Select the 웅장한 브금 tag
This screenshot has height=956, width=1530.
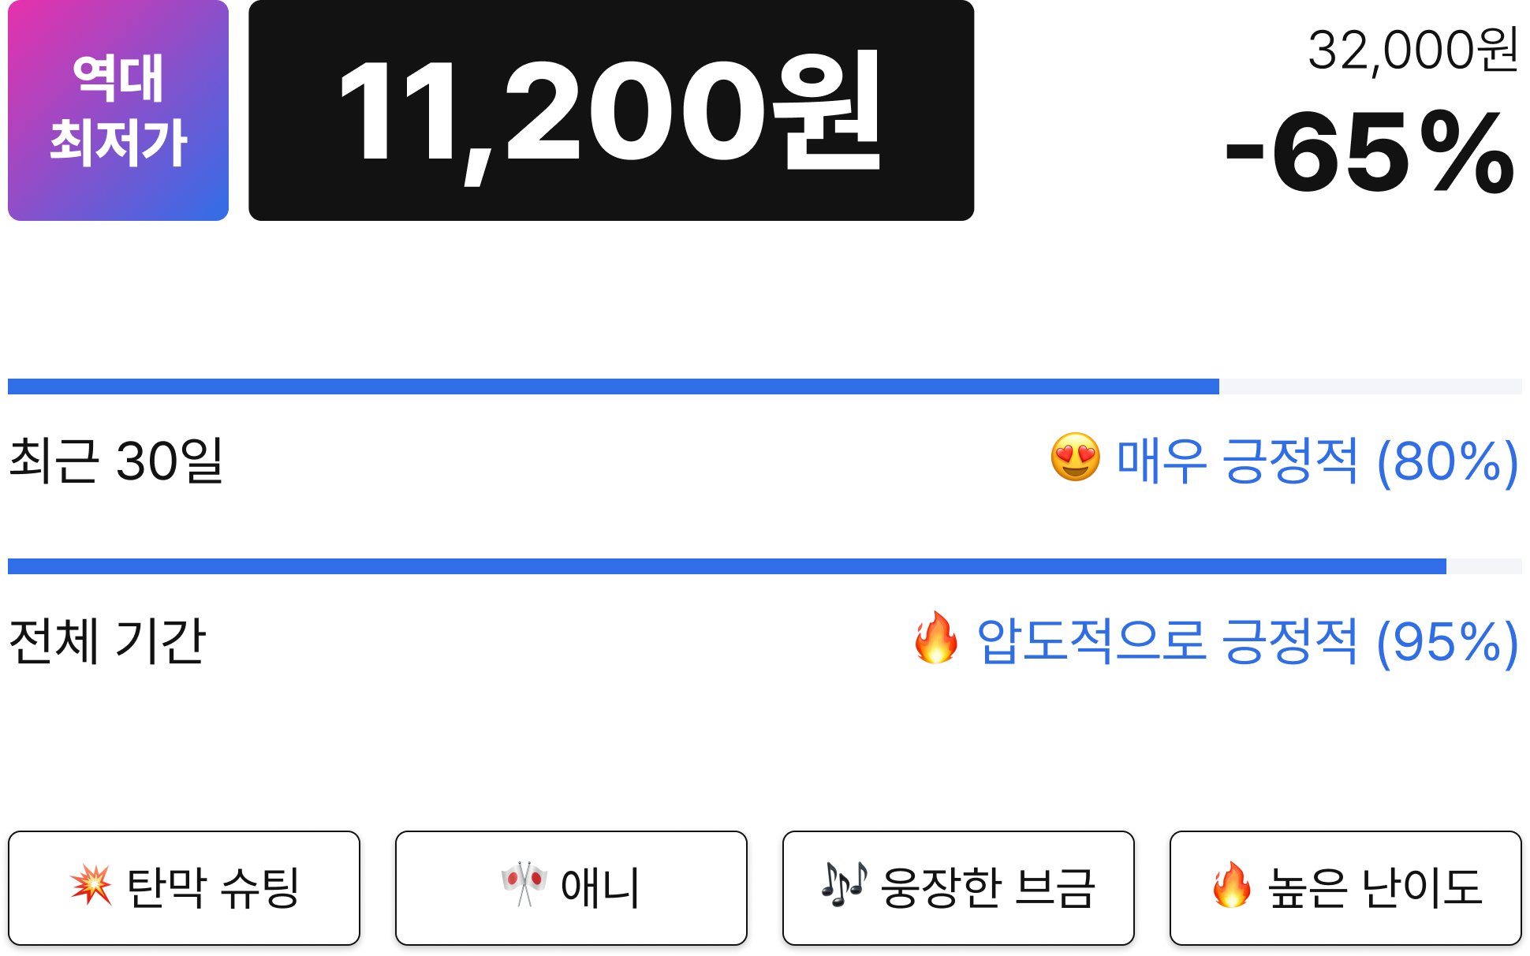tap(958, 888)
